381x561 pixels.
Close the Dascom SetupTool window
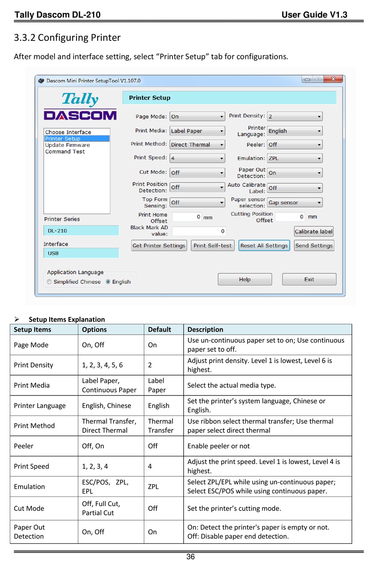click(333, 79)
